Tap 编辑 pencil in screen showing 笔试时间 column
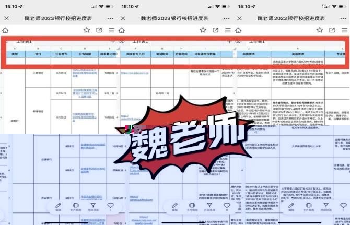350x225 pixels. click(x=175, y=207)
